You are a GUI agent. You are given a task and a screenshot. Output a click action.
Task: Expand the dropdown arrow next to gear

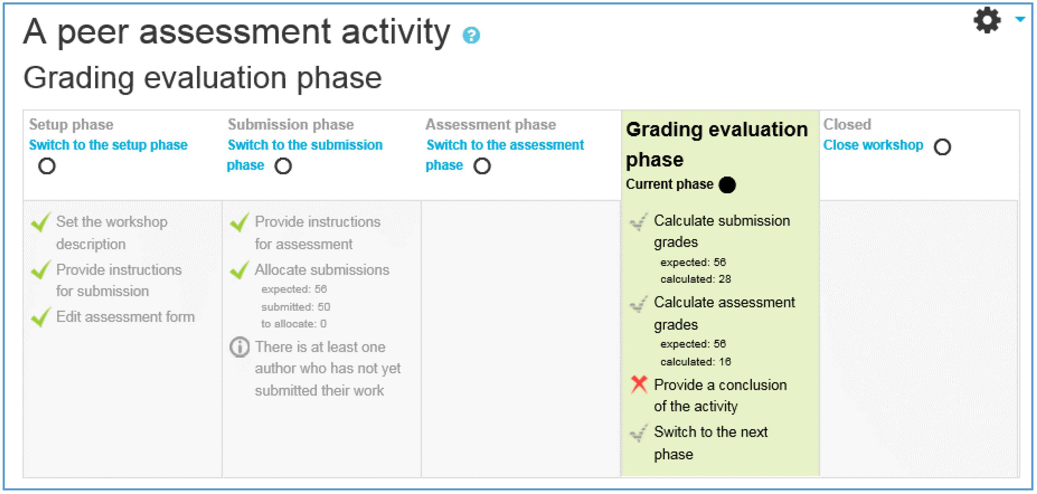tap(1020, 19)
